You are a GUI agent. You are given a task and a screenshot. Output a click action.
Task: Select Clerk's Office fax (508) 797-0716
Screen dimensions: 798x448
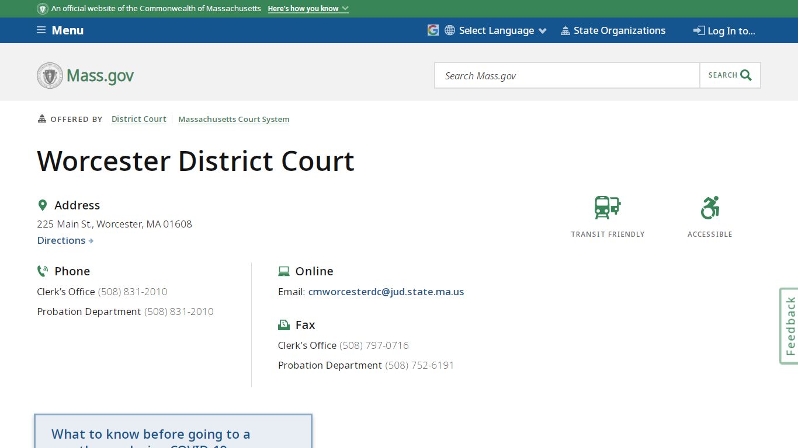pyautogui.click(x=374, y=345)
